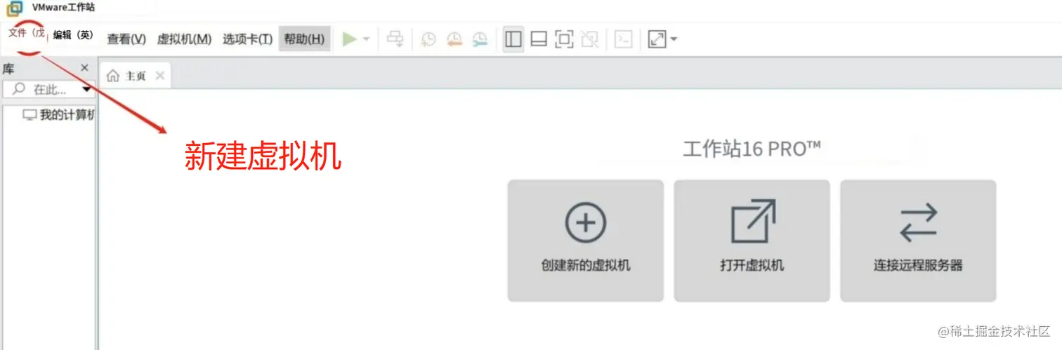Viewport: 1062px width, 350px height.
Task: Click the 创建新的虚拟机 tile
Action: (x=586, y=241)
